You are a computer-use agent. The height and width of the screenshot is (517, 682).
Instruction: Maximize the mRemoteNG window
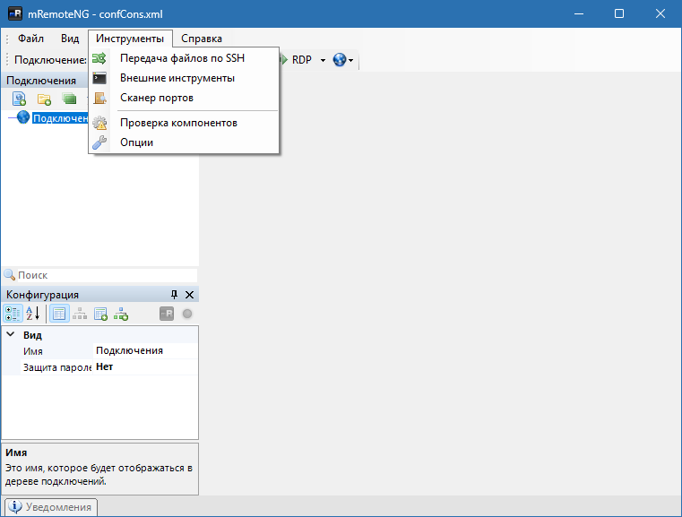coord(619,14)
